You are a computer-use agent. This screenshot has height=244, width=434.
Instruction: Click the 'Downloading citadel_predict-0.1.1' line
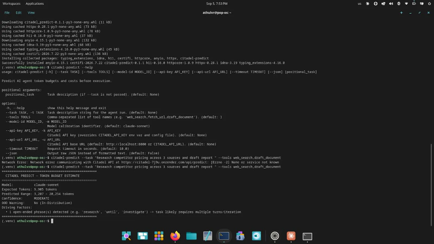point(57,22)
